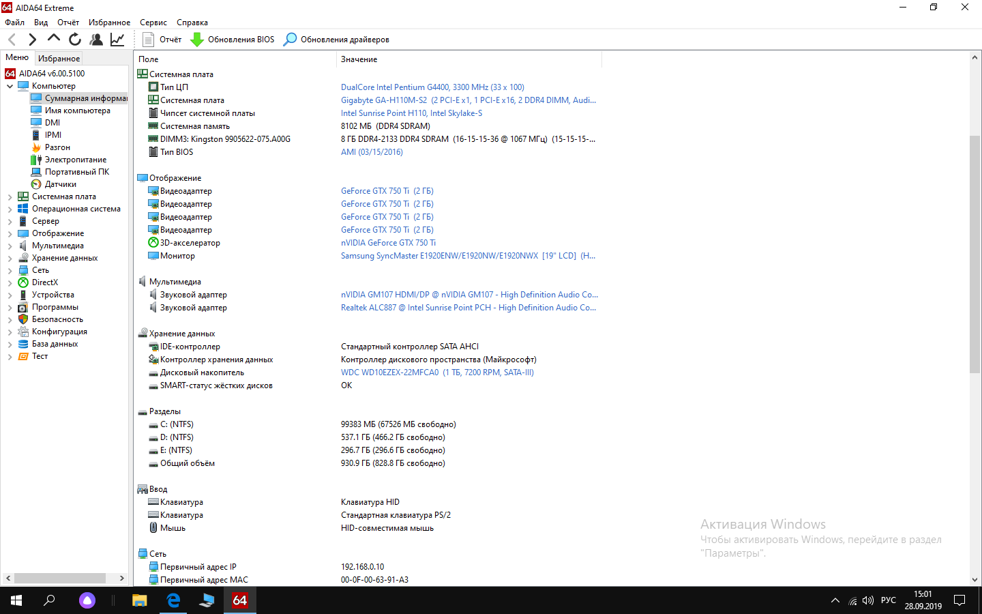
Task: Open taskbar search magnifier
Action: (49, 600)
